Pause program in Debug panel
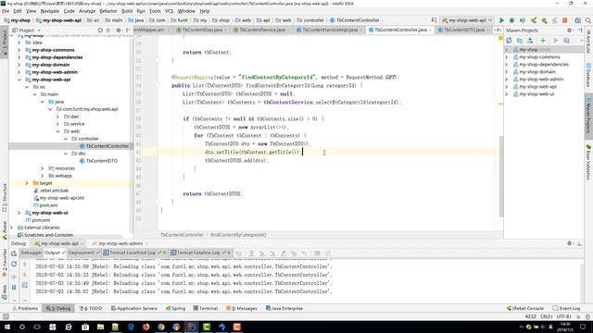The height and width of the screenshot is (333, 593). click(14, 288)
